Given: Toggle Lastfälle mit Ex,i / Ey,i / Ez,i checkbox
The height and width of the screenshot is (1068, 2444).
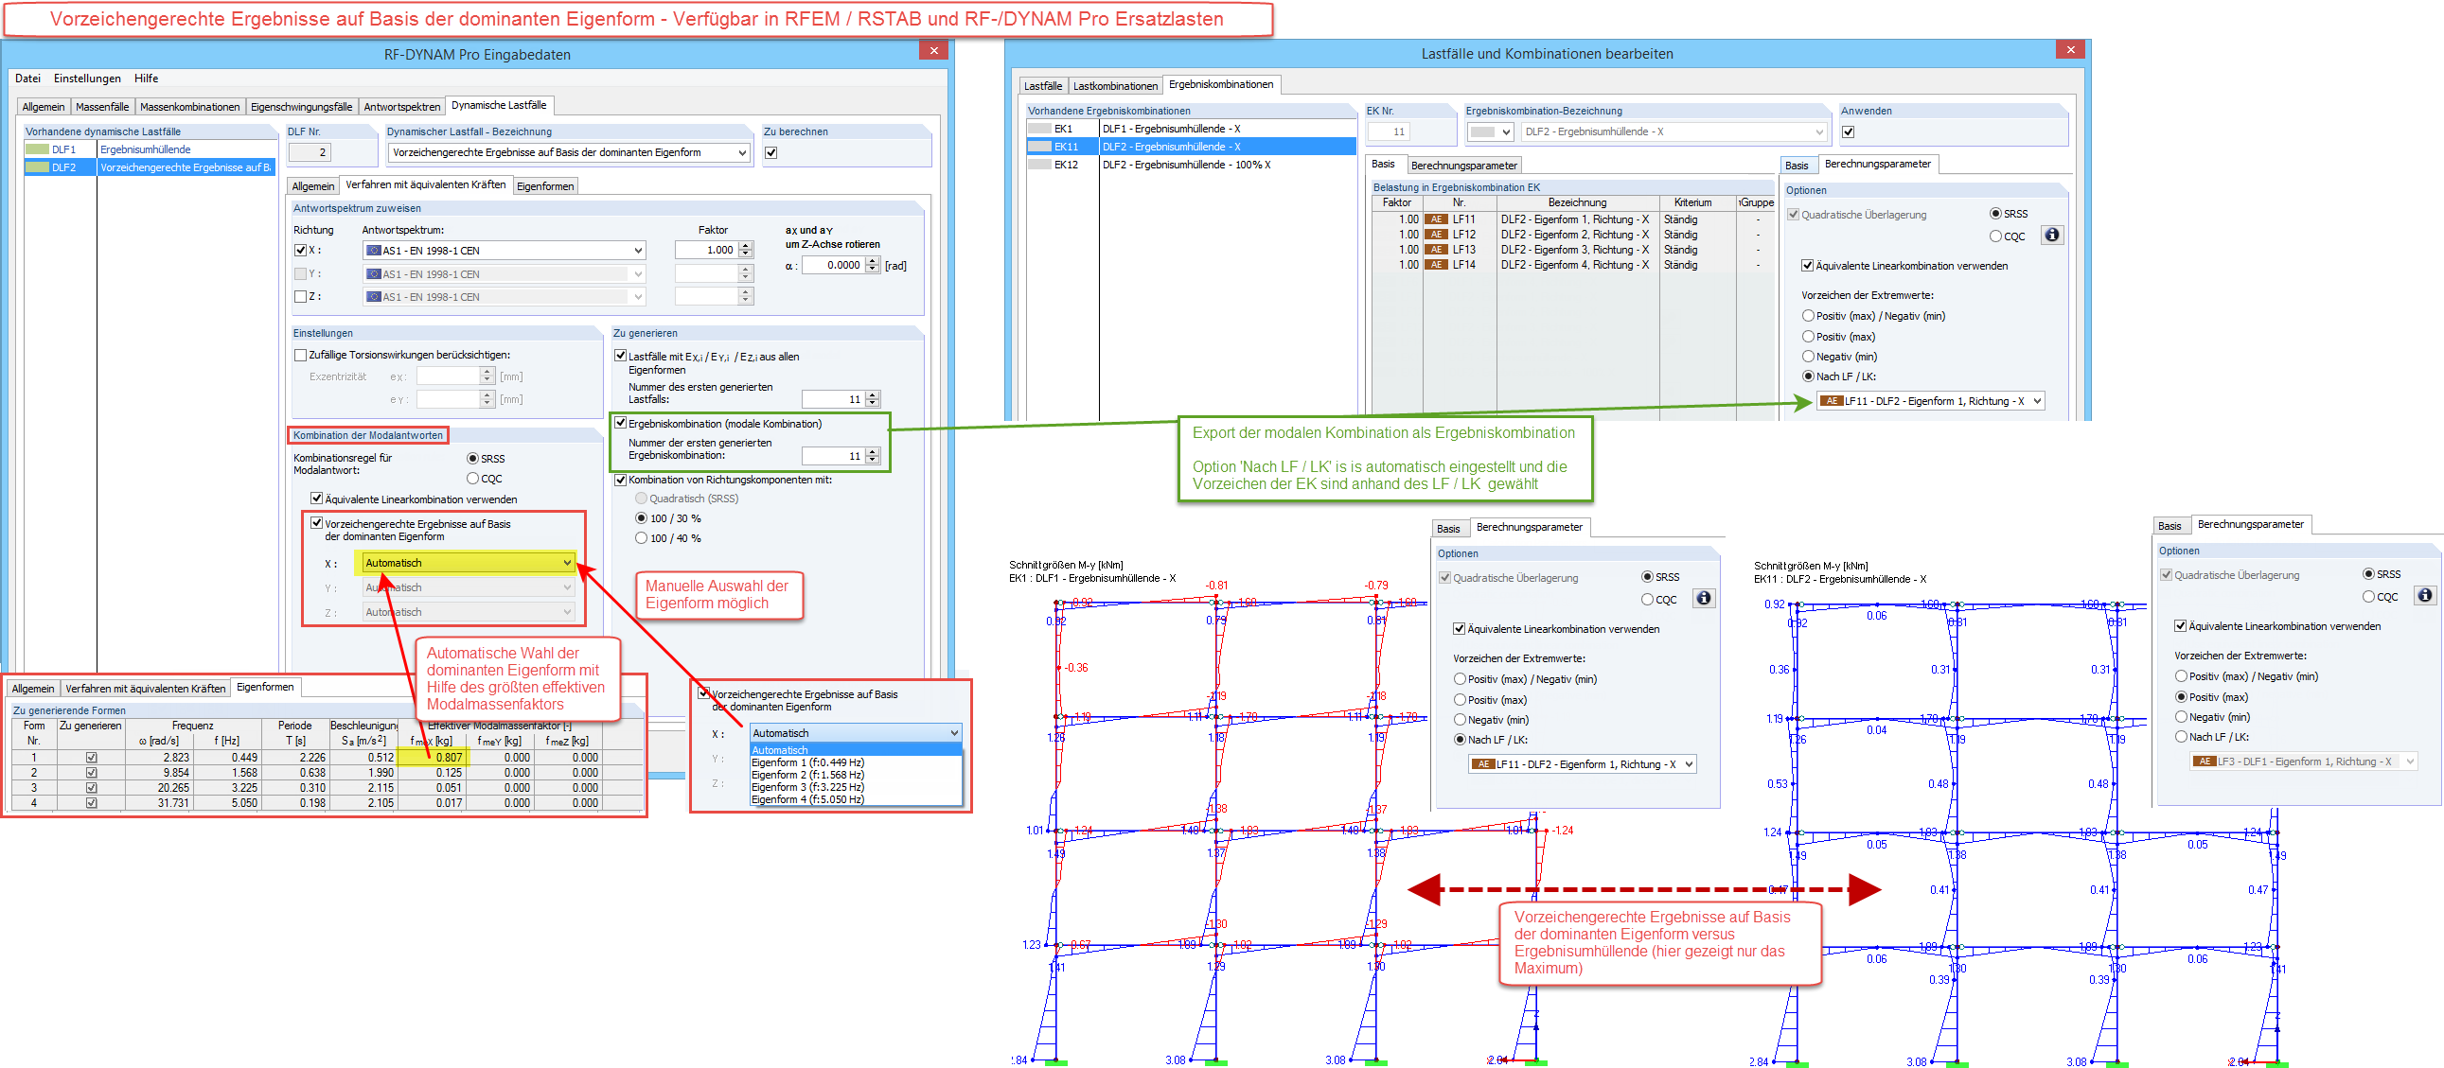Looking at the screenshot, I should click(x=621, y=356).
